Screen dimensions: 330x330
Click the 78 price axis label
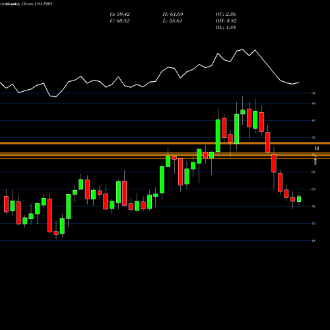pyautogui.click(x=313, y=138)
